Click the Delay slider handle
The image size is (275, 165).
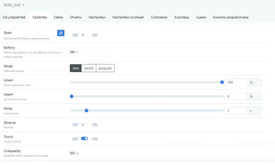point(86,111)
